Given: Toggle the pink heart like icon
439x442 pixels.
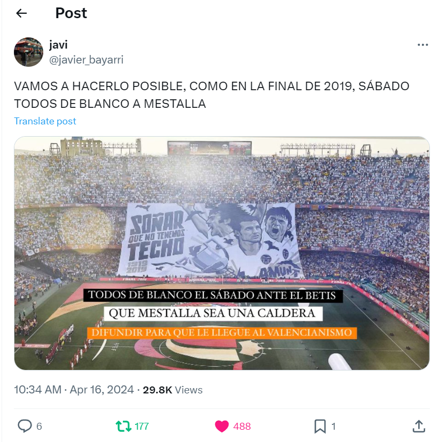Looking at the screenshot, I should [x=222, y=426].
